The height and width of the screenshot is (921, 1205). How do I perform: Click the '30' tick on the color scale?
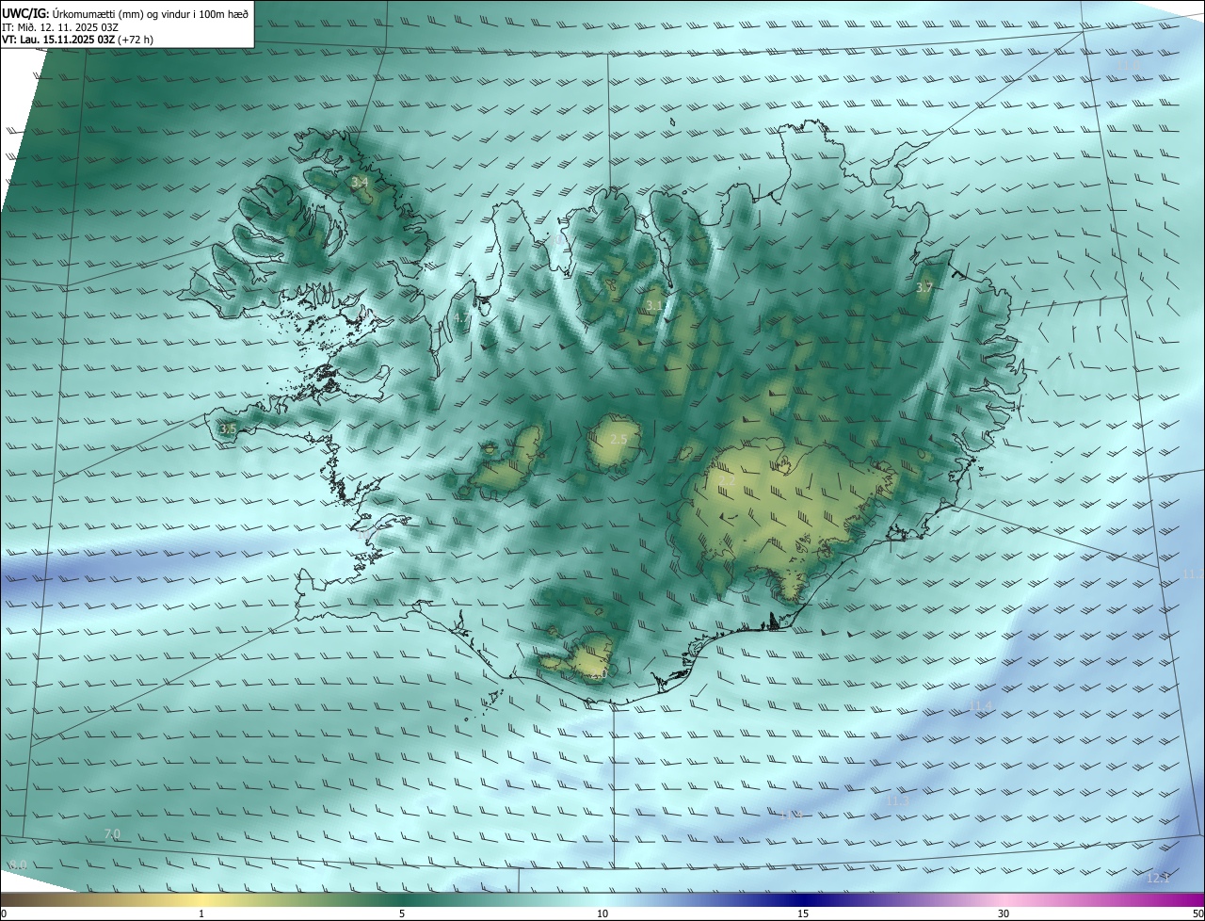coord(1004,913)
